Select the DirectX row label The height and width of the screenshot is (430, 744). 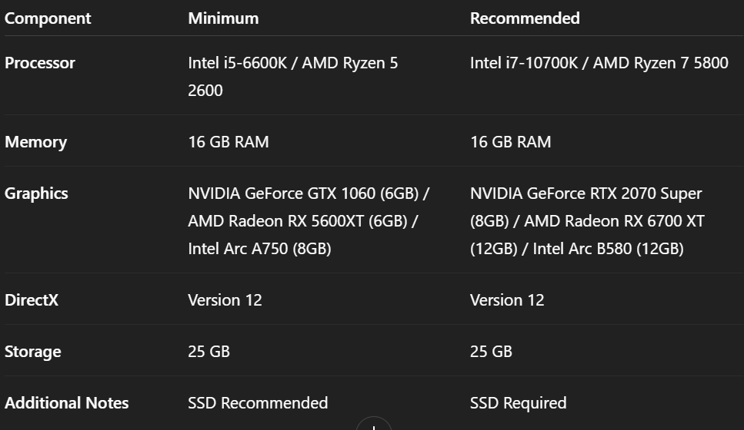pos(32,300)
